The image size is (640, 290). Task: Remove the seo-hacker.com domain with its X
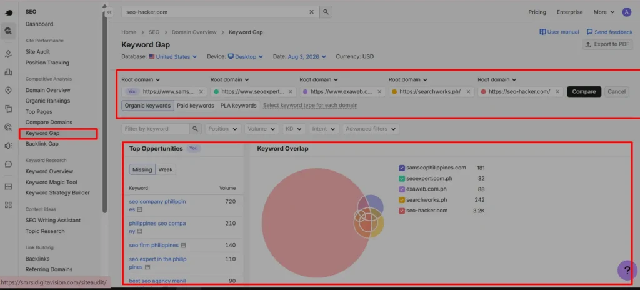(557, 91)
